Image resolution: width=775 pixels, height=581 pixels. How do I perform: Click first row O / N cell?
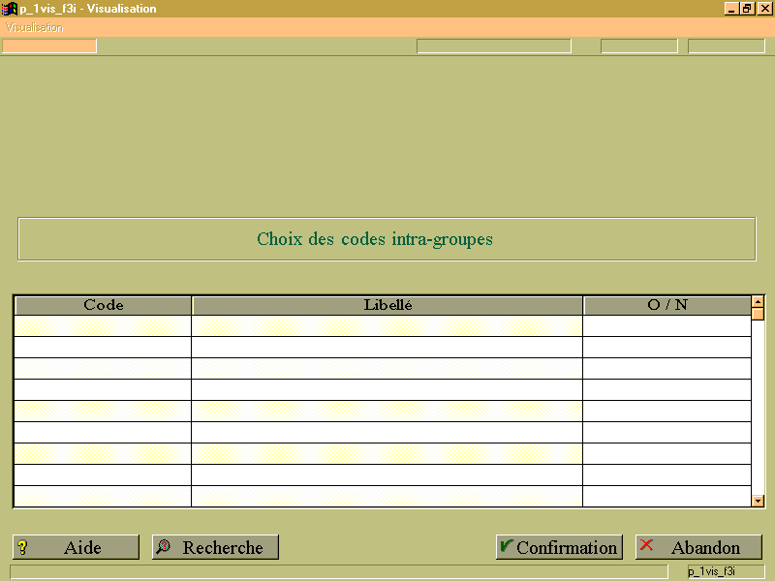(666, 326)
